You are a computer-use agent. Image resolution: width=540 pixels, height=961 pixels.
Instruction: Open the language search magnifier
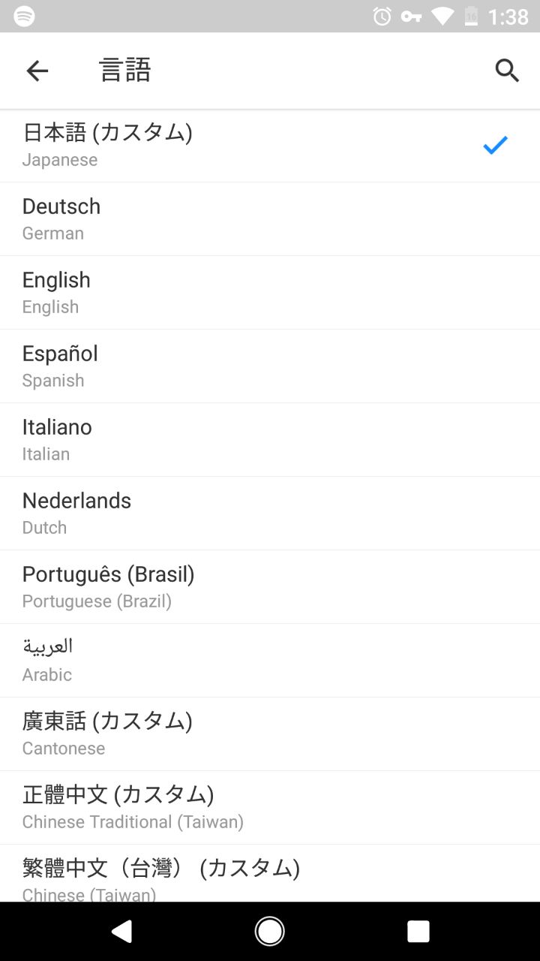click(x=507, y=71)
